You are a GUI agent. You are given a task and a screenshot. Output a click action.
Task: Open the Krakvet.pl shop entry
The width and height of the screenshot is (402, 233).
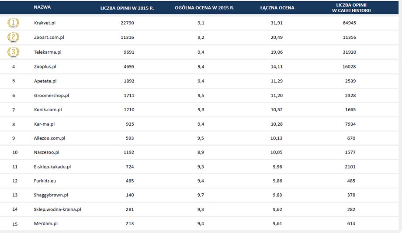[45, 23]
